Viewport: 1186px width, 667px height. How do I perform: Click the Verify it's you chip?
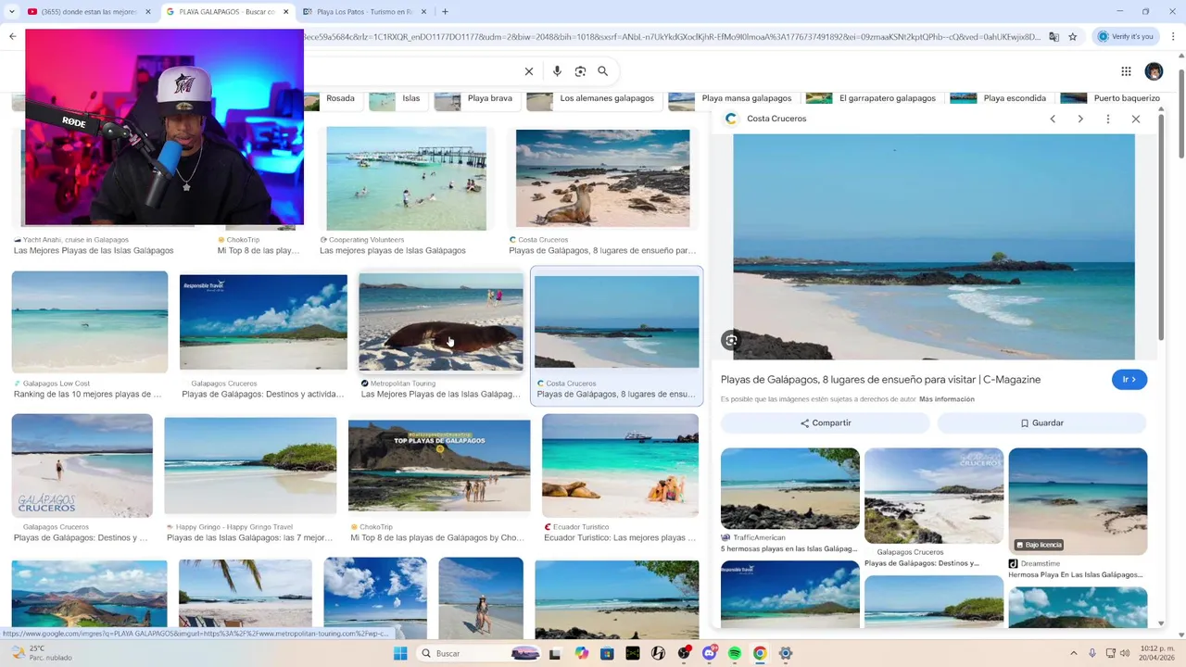coord(1127,37)
